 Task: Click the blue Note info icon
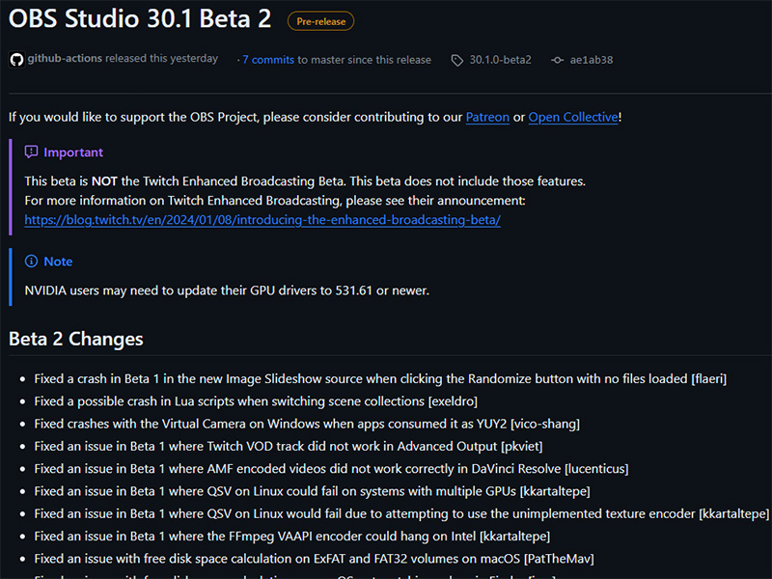coord(34,262)
